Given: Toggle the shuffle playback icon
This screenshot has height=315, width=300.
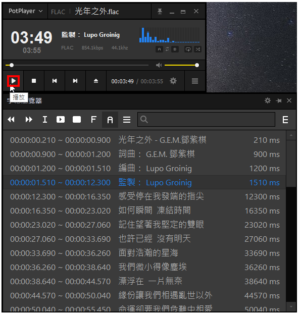Looking at the screenshot, I should tap(197, 49).
